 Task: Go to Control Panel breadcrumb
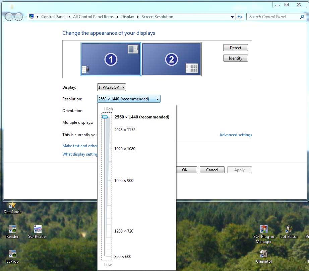pos(53,17)
